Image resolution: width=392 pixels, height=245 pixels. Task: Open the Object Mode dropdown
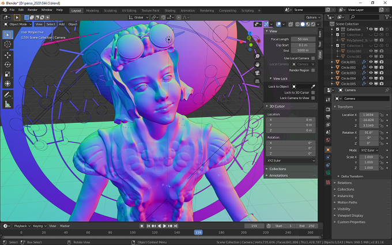[18, 24]
